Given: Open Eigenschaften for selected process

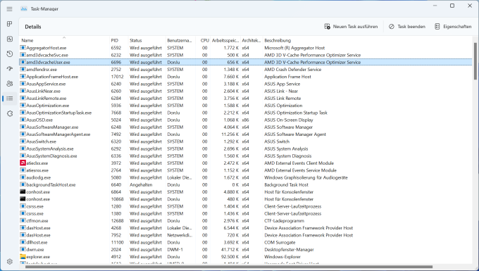Looking at the screenshot, I should pyautogui.click(x=453, y=27).
